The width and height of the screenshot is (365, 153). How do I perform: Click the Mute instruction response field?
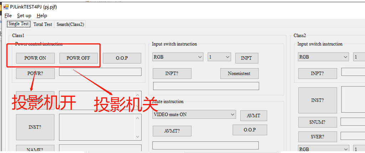(206, 145)
